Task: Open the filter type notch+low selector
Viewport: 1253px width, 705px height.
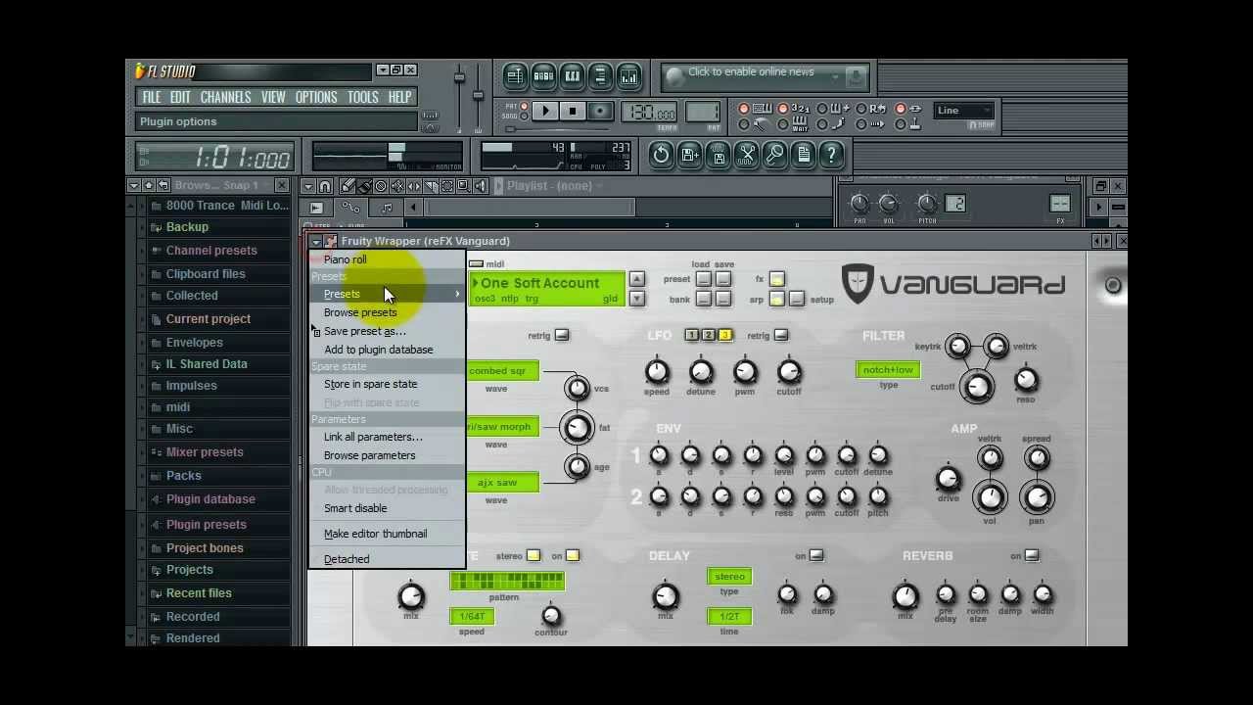Action: coord(888,369)
